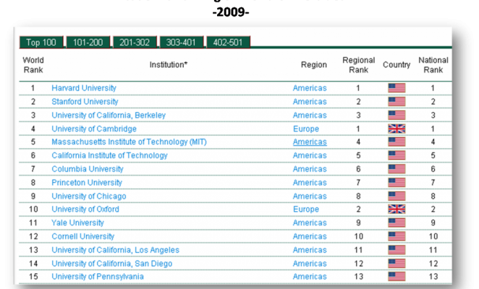Switch to the 101-200 tab

[88, 43]
